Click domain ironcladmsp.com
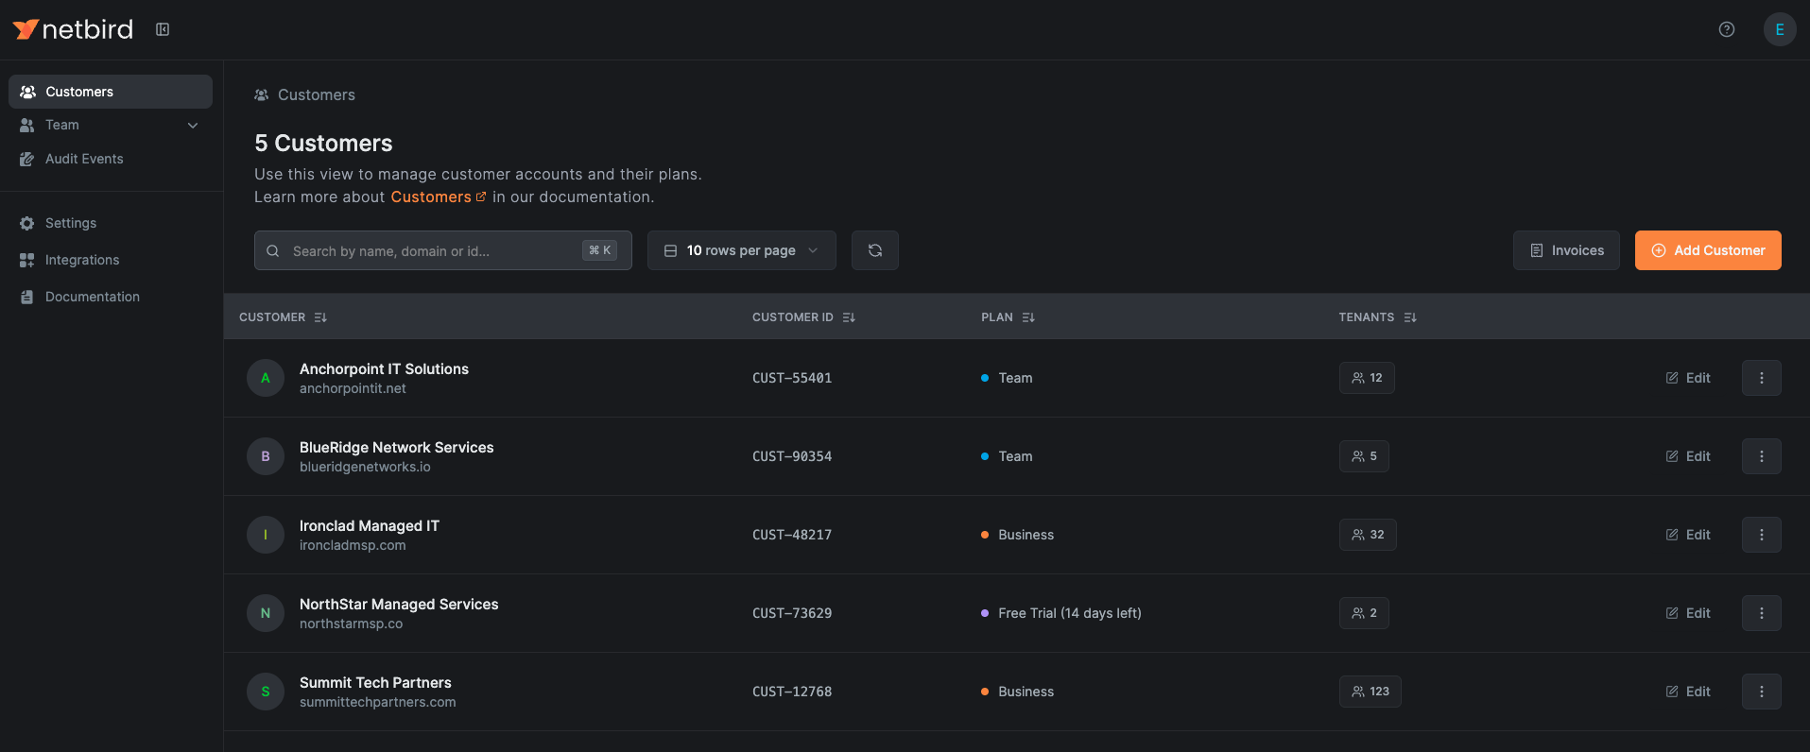The image size is (1810, 752). (x=353, y=545)
